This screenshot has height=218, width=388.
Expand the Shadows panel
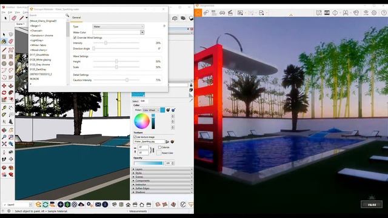[162, 192]
